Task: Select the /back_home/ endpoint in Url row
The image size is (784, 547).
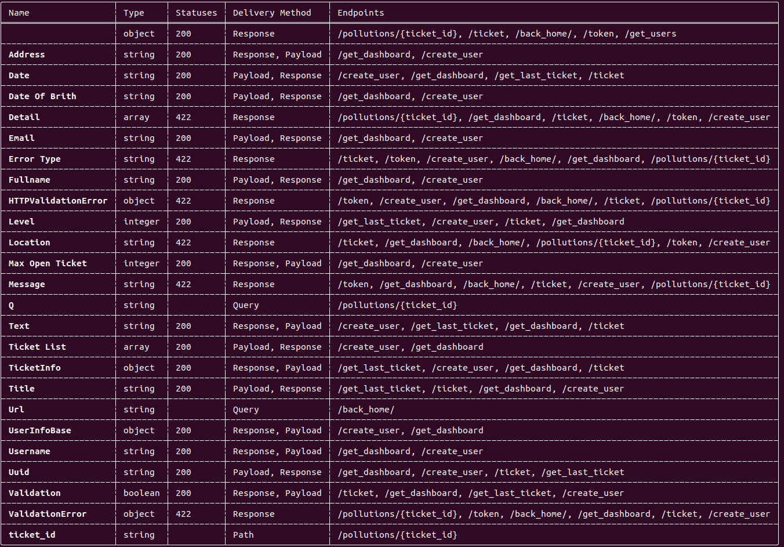Action: pos(366,410)
